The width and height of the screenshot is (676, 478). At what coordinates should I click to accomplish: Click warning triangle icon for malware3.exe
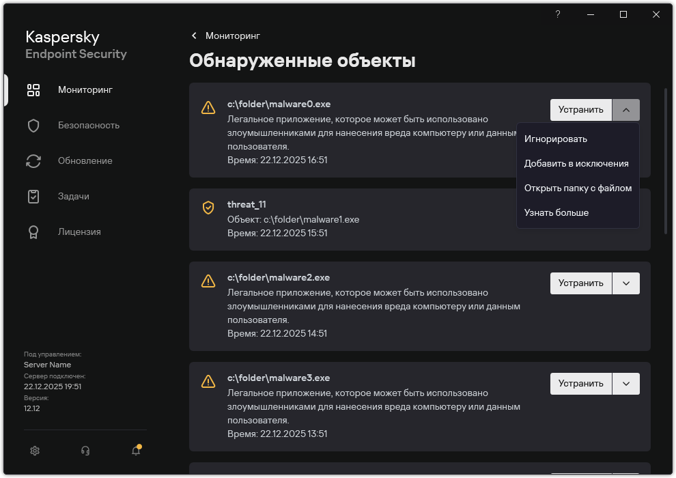(x=208, y=382)
